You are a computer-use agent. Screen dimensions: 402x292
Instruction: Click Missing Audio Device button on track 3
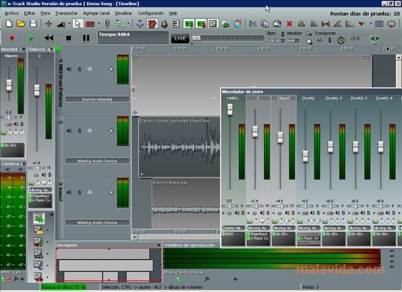tap(97, 222)
